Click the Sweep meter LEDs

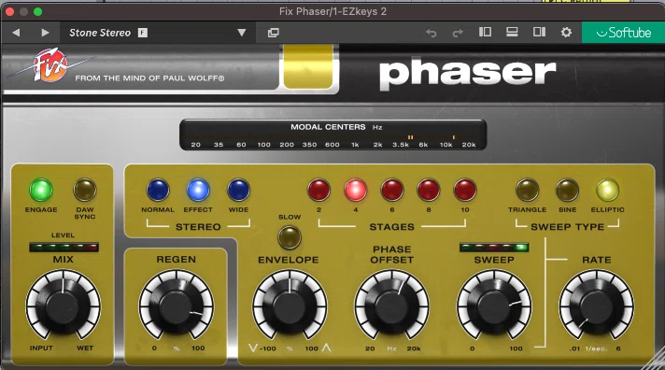click(494, 247)
